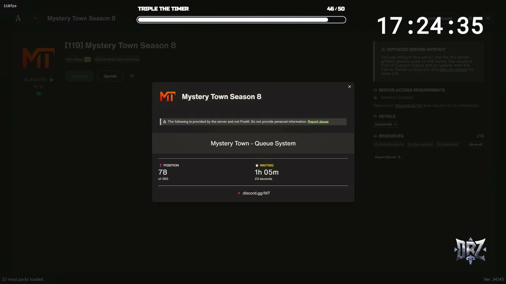506x284 pixels.
Task: Click the [119] Mystery Town Season 8 heading
Action: click(x=120, y=45)
